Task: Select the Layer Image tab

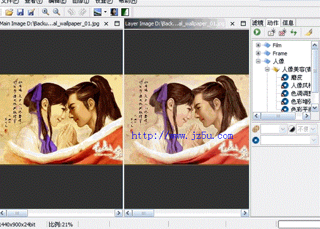Action: pos(175,24)
